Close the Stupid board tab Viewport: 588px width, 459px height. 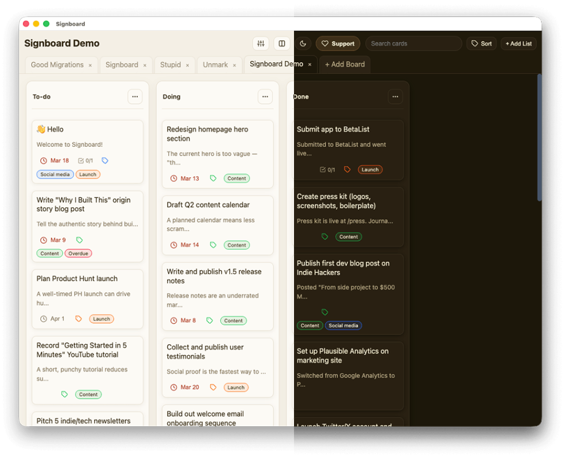coord(187,65)
